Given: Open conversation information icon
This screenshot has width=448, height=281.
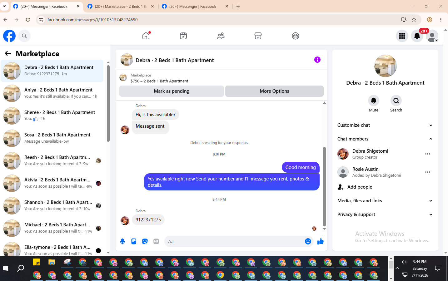Looking at the screenshot, I should pos(317,60).
